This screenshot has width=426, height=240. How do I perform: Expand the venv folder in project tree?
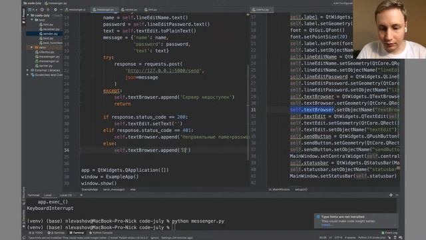pyautogui.click(x=31, y=47)
